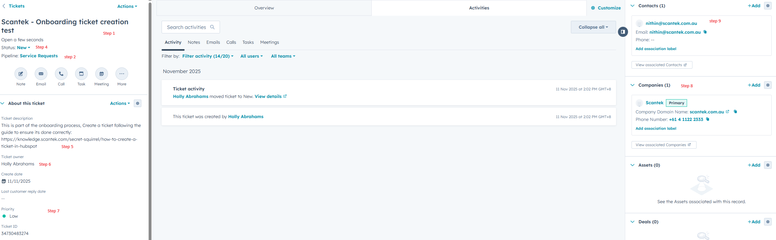The image size is (776, 240).
Task: Click the gear icon in the Contacts panel
Action: (x=768, y=6)
